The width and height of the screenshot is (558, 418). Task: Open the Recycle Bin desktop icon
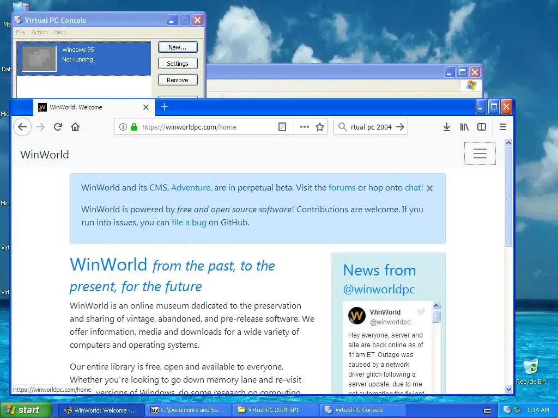531,371
